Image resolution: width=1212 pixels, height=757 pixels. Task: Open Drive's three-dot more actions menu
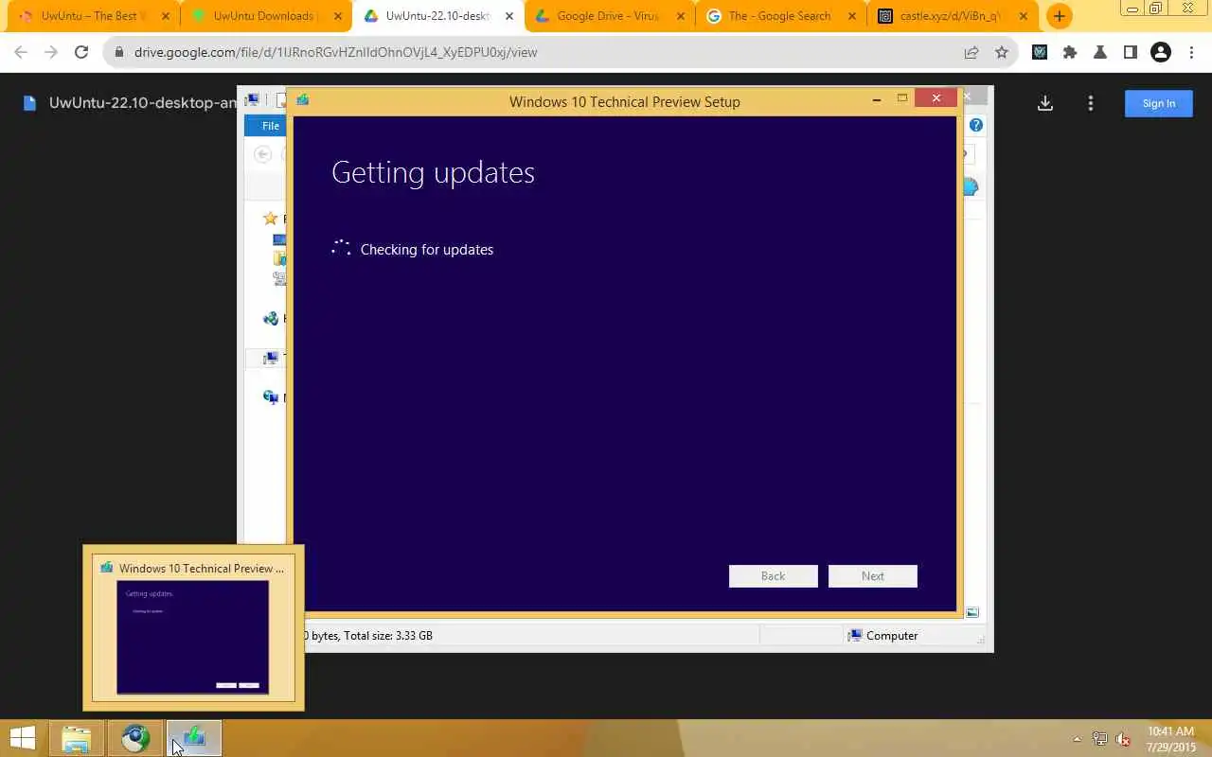(1091, 103)
